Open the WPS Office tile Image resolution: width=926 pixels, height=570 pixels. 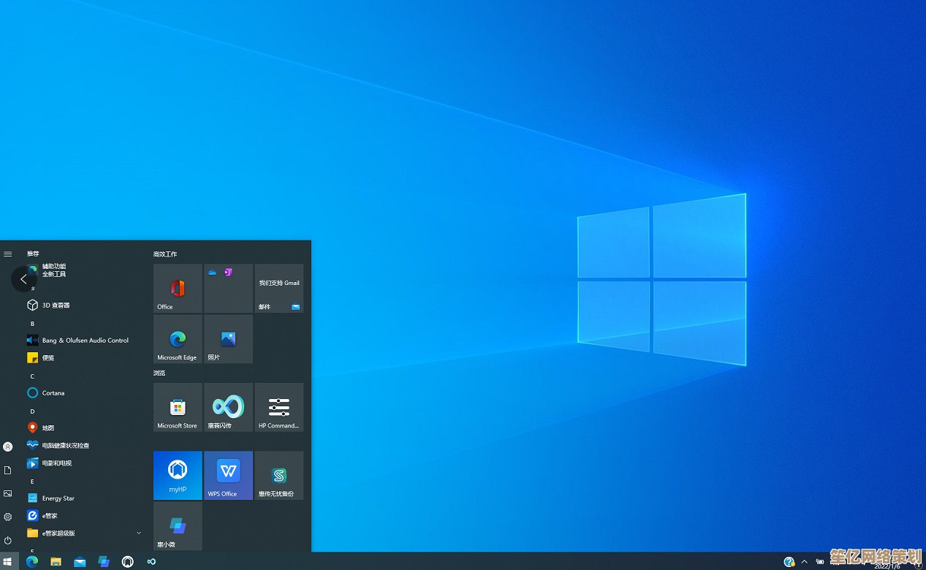click(228, 475)
